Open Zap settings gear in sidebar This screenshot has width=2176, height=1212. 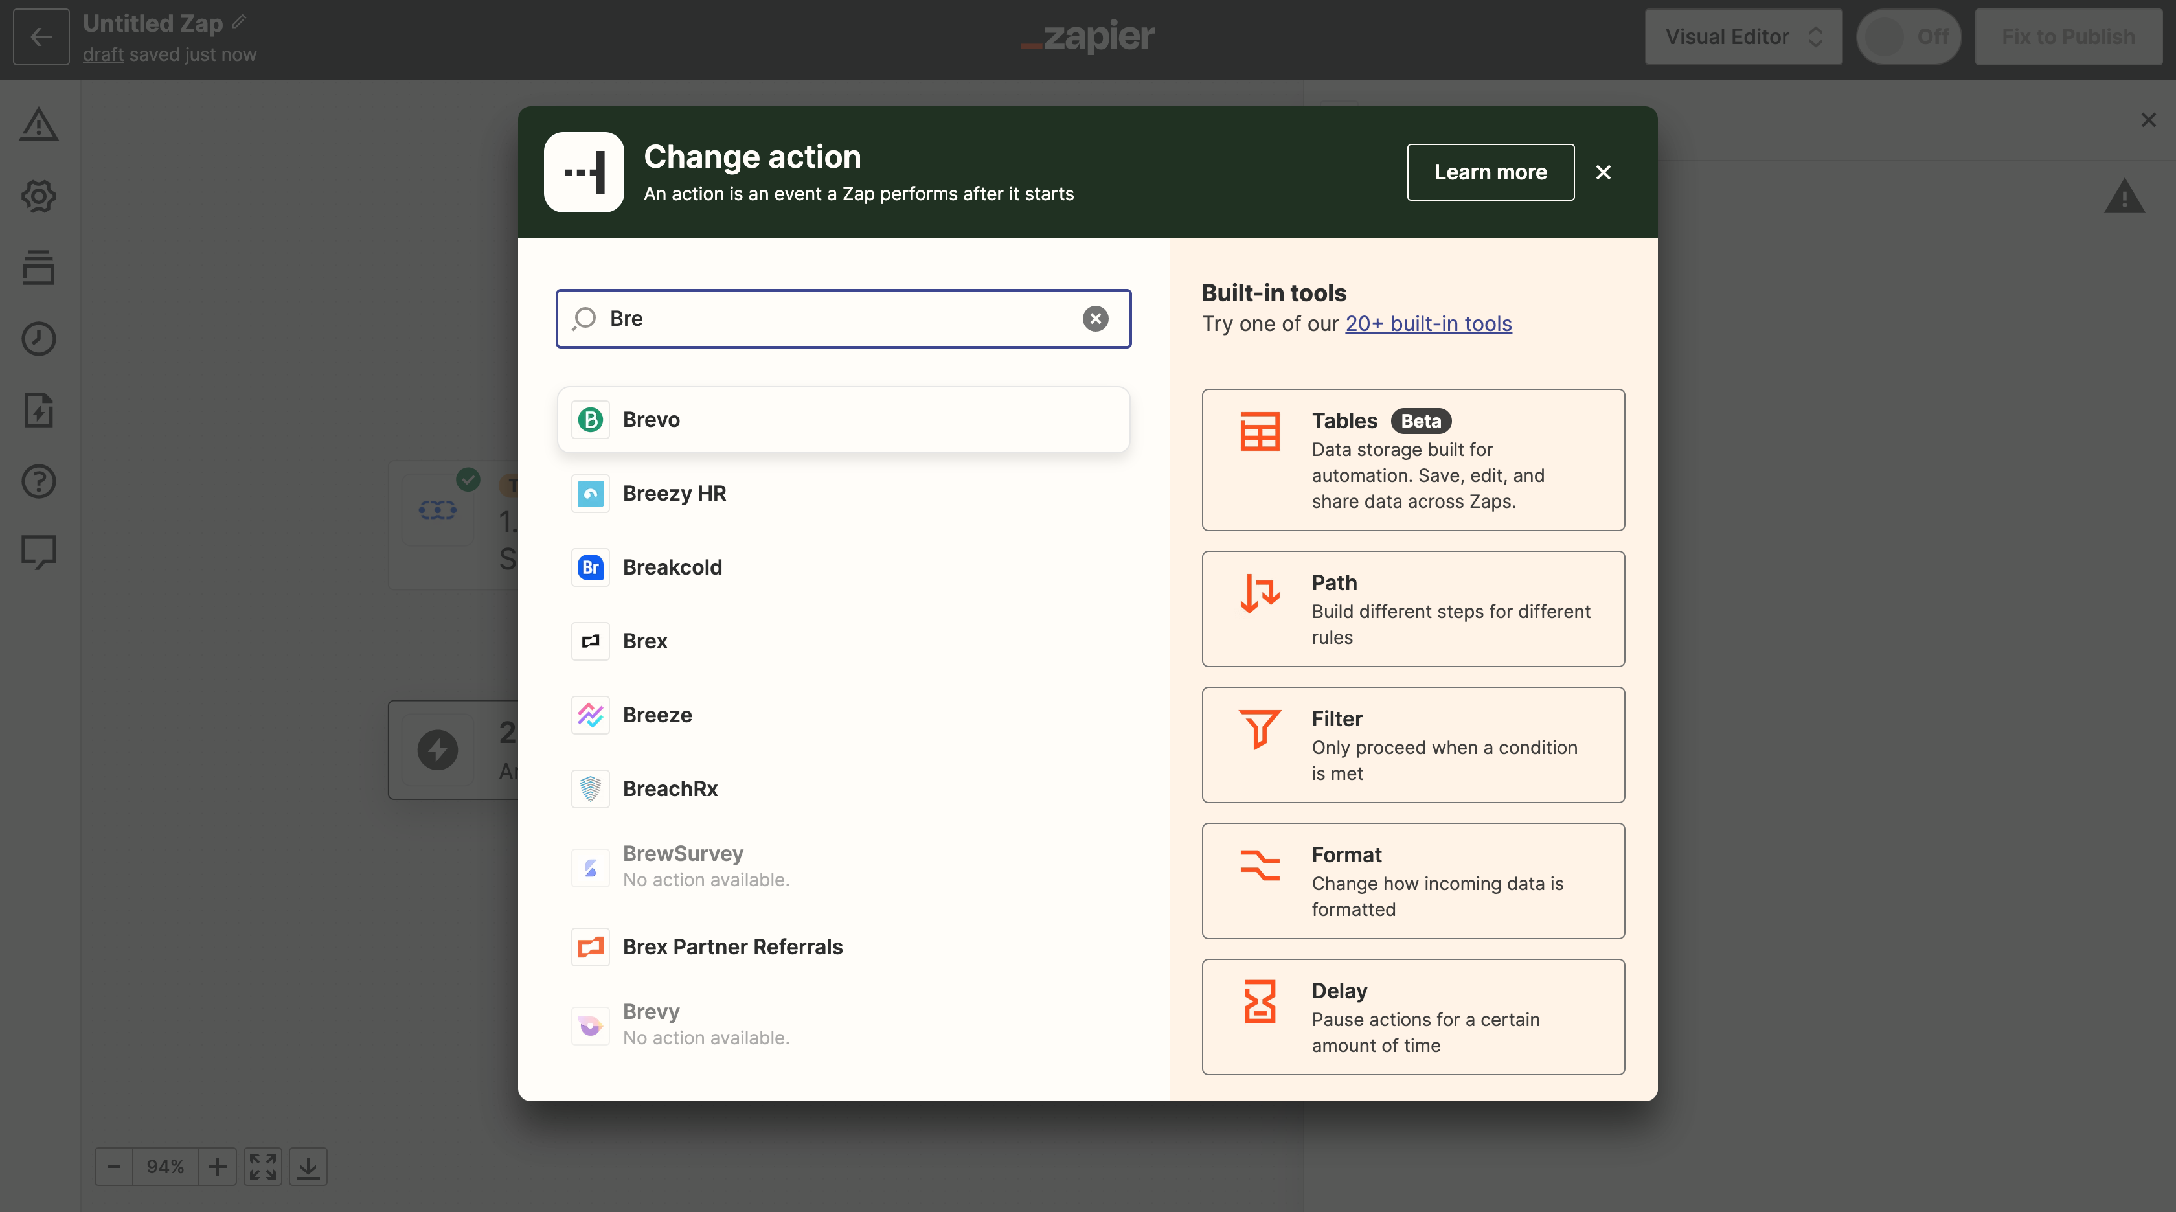(39, 196)
